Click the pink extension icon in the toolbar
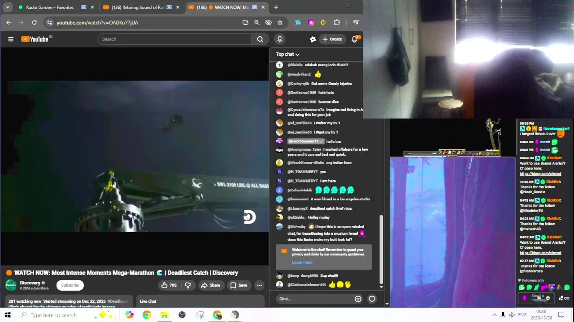 click(x=311, y=22)
